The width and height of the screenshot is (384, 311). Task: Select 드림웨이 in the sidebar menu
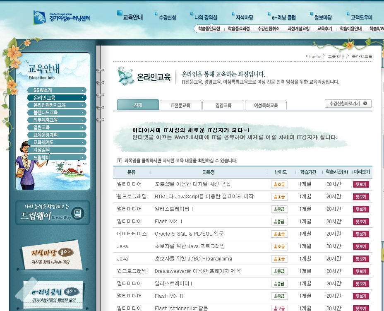click(57, 157)
